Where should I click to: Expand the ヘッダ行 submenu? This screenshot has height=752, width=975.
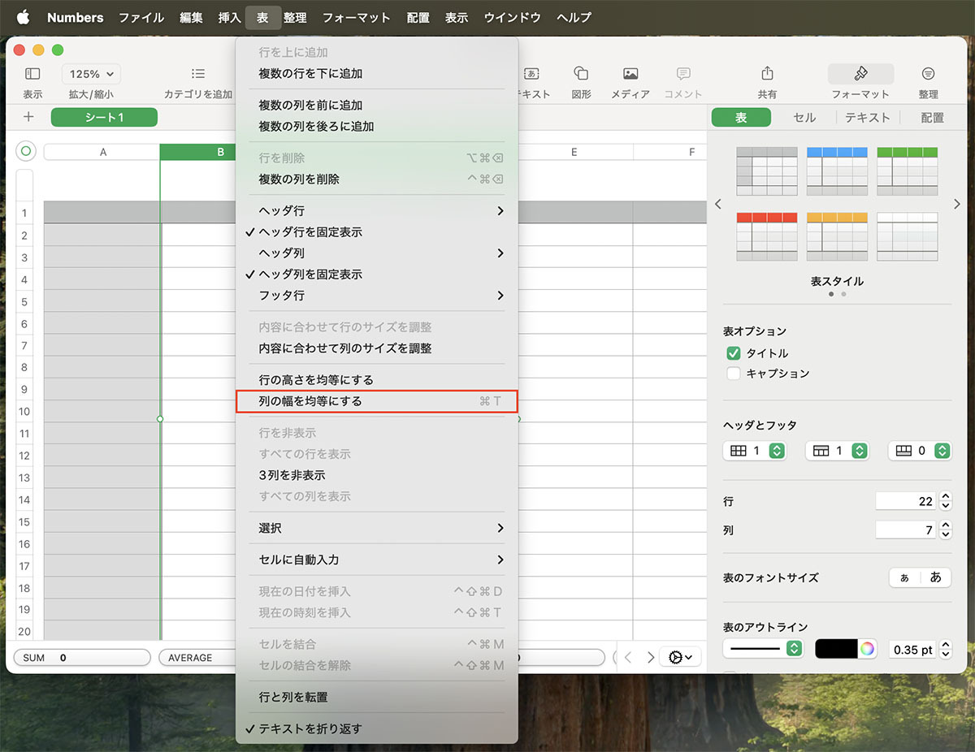(x=376, y=211)
